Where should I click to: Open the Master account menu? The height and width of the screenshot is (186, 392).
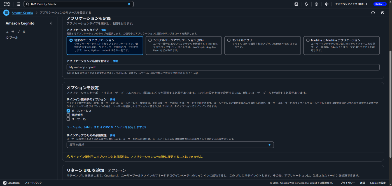(380, 4)
